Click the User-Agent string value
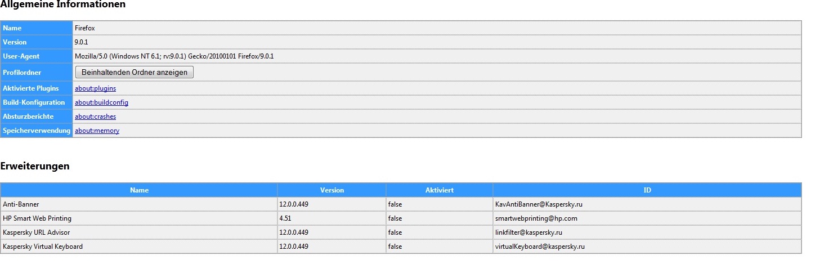The width and height of the screenshot is (820, 264). pyautogui.click(x=174, y=56)
